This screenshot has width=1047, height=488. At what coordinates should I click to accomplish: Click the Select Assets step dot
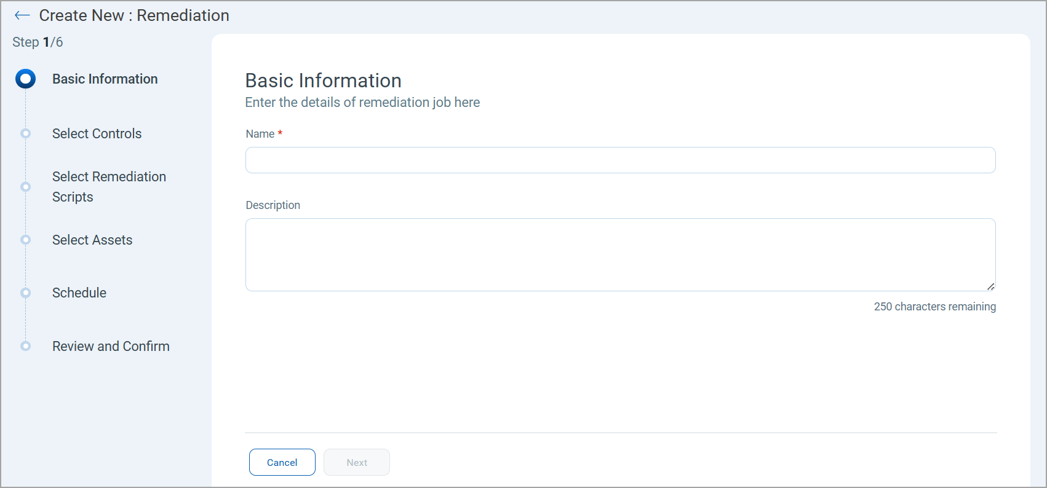[26, 240]
